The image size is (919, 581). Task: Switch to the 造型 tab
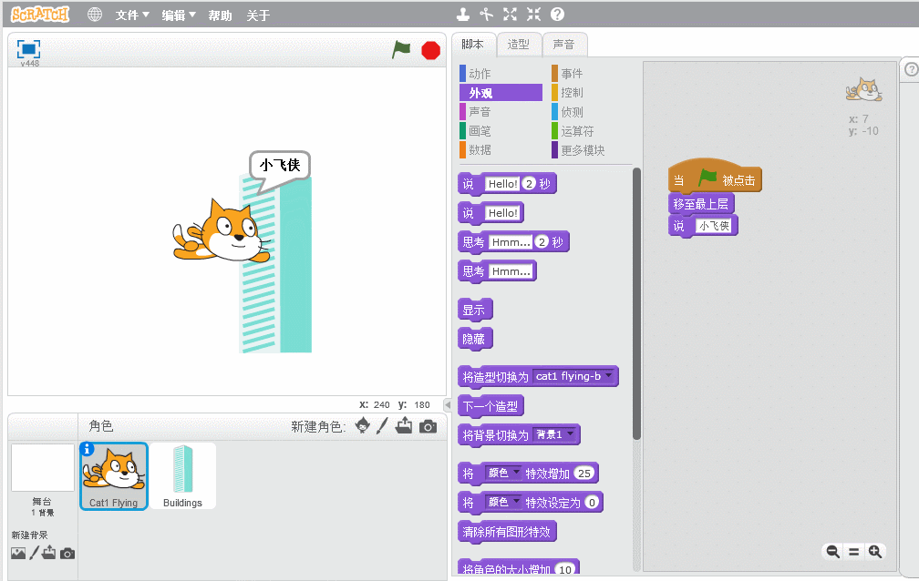coord(519,45)
